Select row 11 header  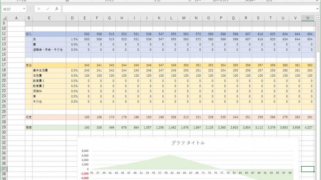tap(4, 34)
